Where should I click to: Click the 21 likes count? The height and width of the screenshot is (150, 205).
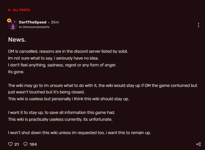17,144
